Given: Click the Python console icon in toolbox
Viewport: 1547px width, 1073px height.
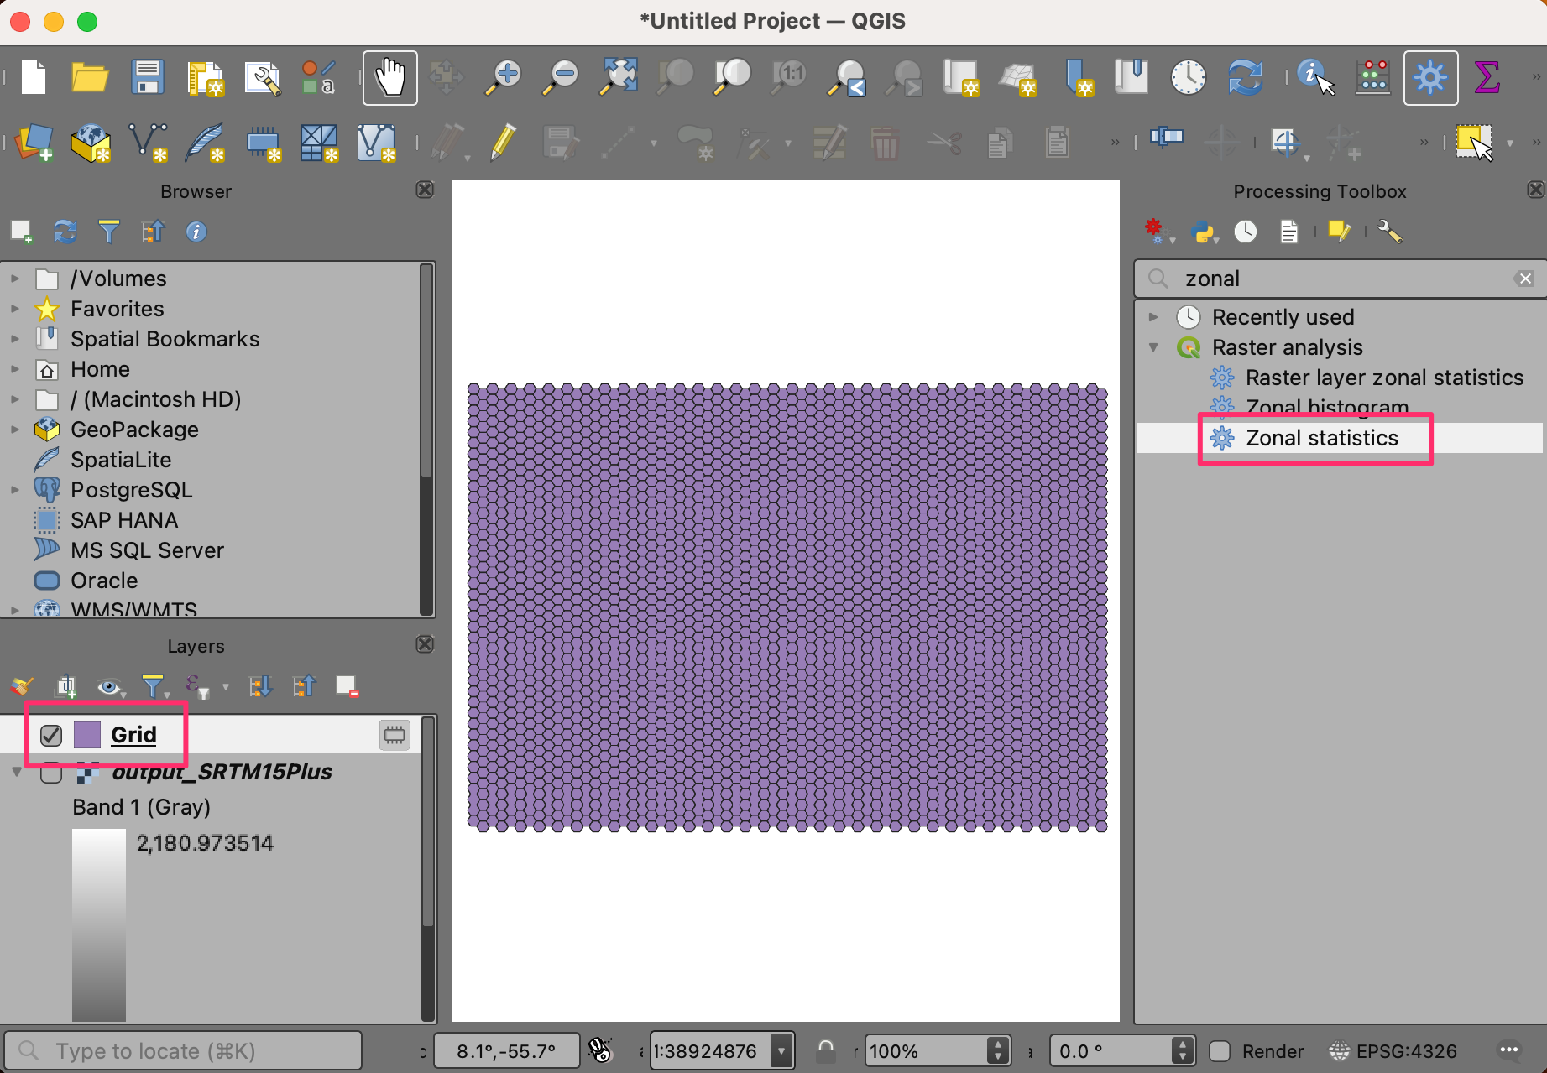Looking at the screenshot, I should click(1203, 232).
